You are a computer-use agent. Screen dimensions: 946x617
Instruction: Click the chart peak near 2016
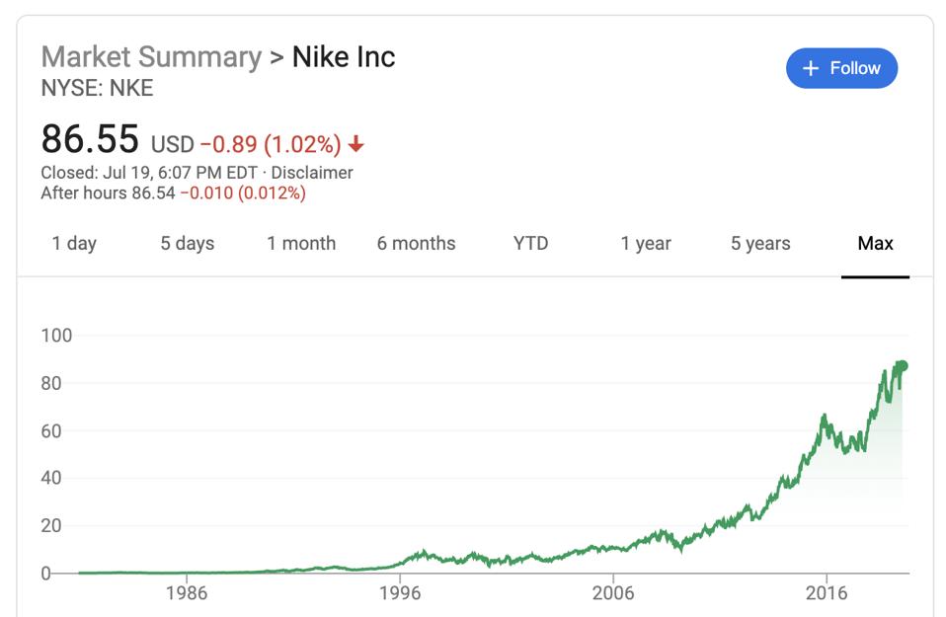825,417
